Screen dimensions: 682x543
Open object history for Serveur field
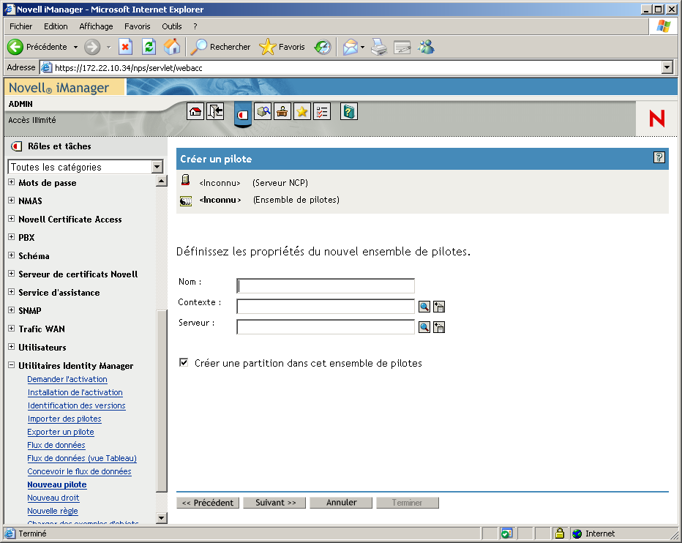point(438,327)
